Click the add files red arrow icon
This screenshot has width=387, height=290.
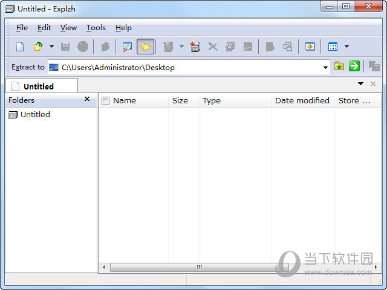pyautogui.click(x=195, y=47)
